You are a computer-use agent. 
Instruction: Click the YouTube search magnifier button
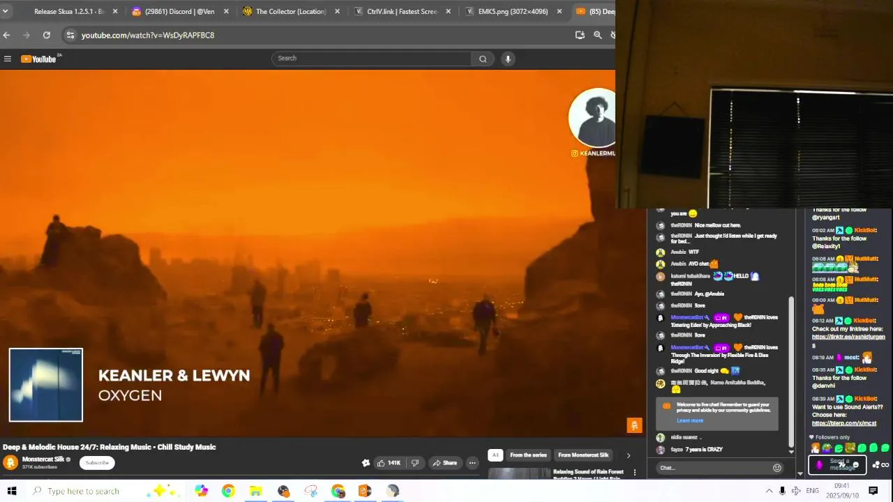coord(483,59)
